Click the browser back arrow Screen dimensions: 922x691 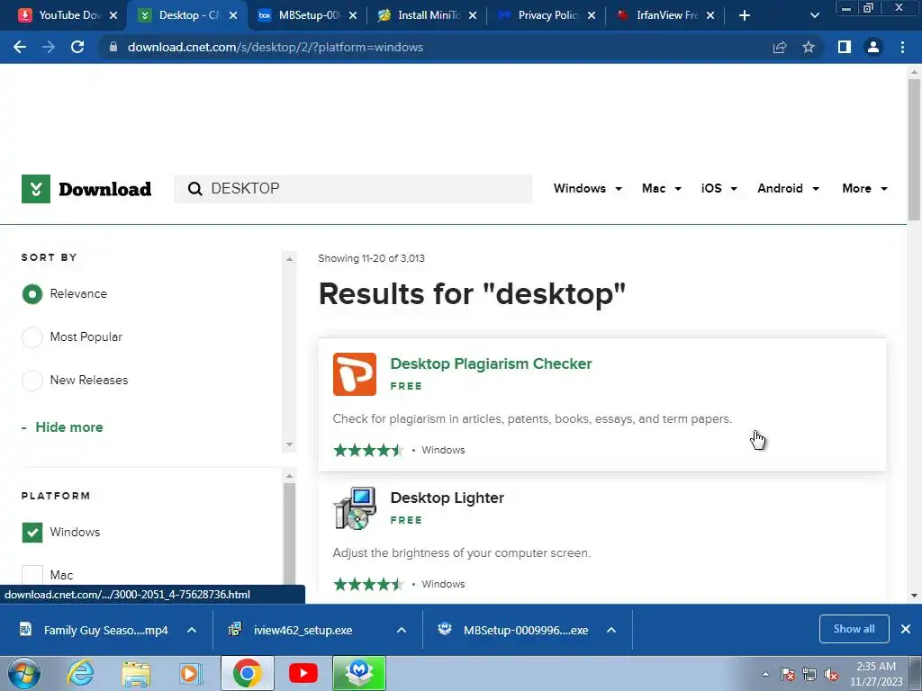[x=20, y=47]
